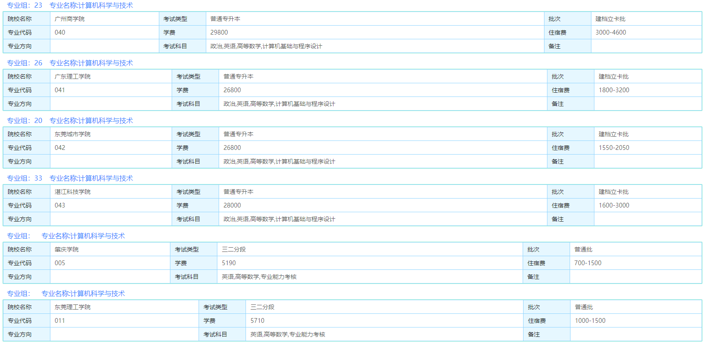Click the 专业组: 26 heading
This screenshot has height=345, width=705.
click(x=70, y=63)
